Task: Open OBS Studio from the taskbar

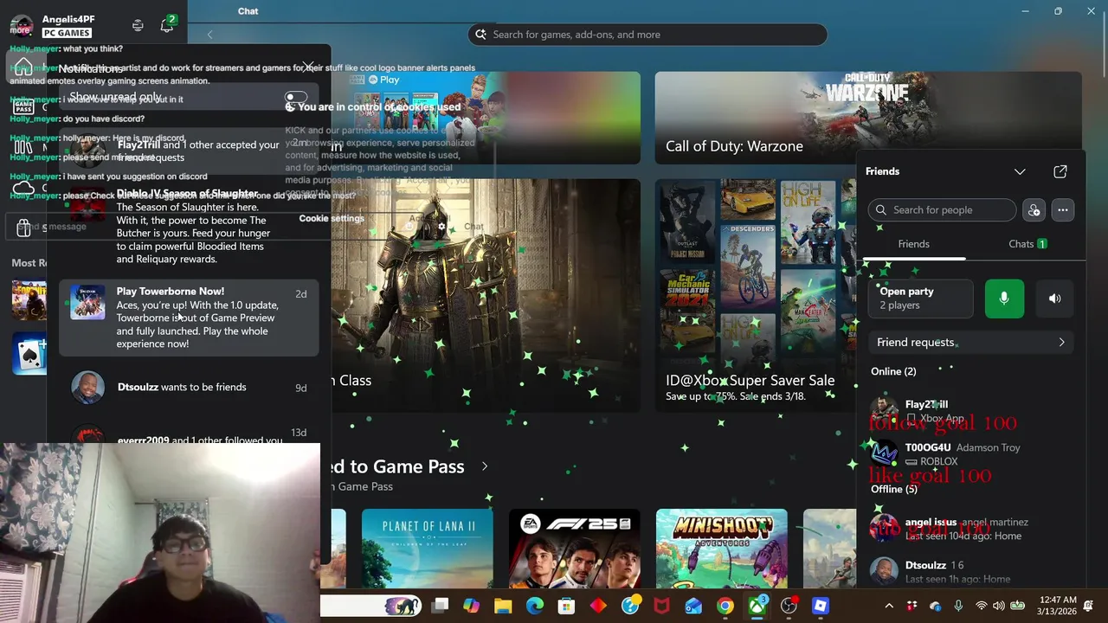Action: click(x=789, y=606)
